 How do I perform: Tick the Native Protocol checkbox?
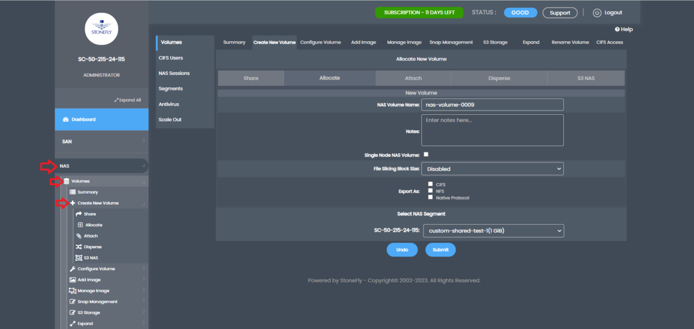pyautogui.click(x=430, y=198)
